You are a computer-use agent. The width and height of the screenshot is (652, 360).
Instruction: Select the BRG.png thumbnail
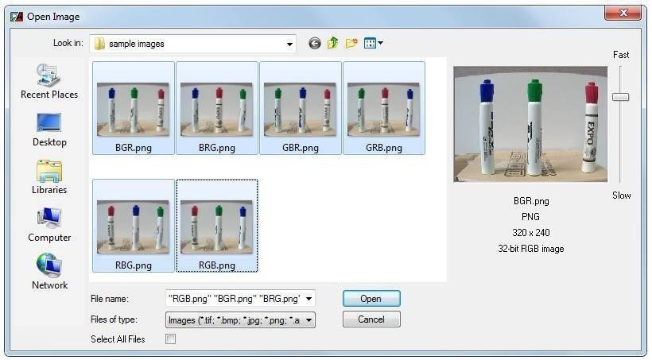(216, 108)
